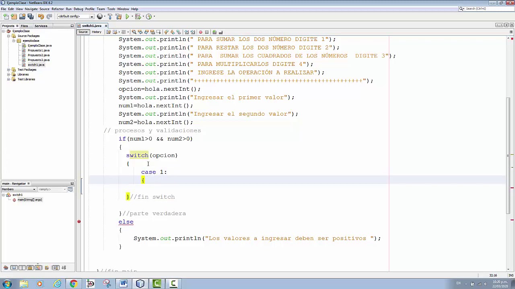515x289 pixels.
Task: Select EjemploClase.java in the project tree
Action: pyautogui.click(x=39, y=45)
